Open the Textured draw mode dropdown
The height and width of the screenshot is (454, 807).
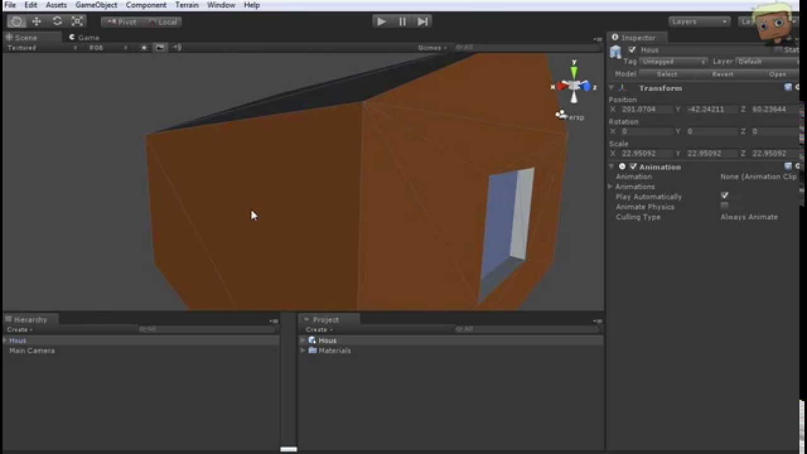[42, 47]
